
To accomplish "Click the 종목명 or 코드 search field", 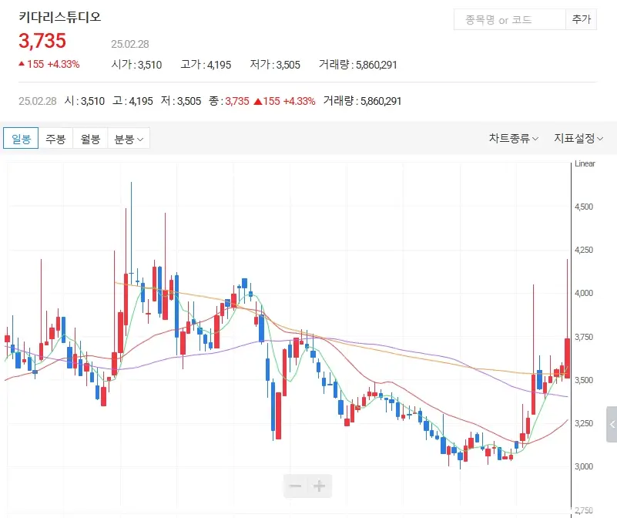I will click(510, 20).
